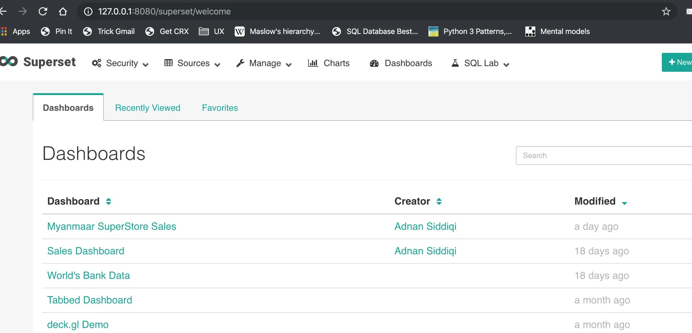
Task: Switch to the Favorites tab
Action: pos(220,108)
